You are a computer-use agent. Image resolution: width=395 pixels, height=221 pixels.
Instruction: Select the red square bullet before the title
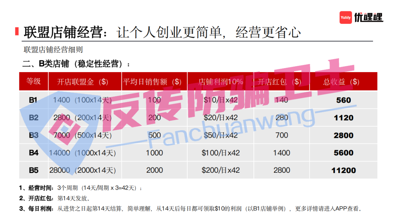pyautogui.click(x=16, y=31)
